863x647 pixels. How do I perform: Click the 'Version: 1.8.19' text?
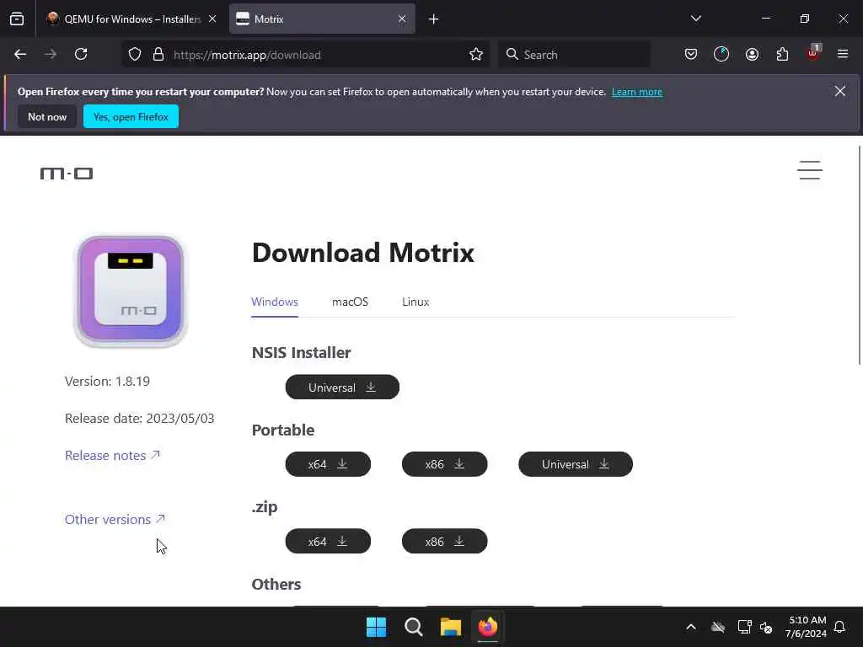(107, 382)
